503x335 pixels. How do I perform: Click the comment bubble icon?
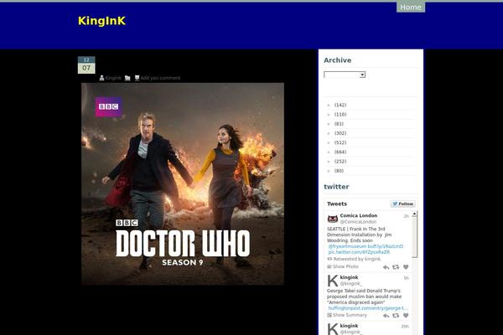pyautogui.click(x=137, y=78)
